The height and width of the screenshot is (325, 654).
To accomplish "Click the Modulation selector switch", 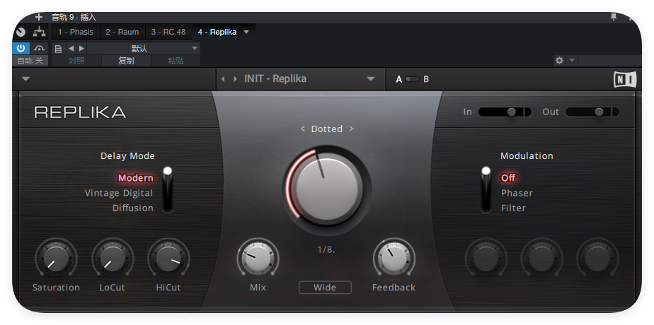I will click(486, 190).
